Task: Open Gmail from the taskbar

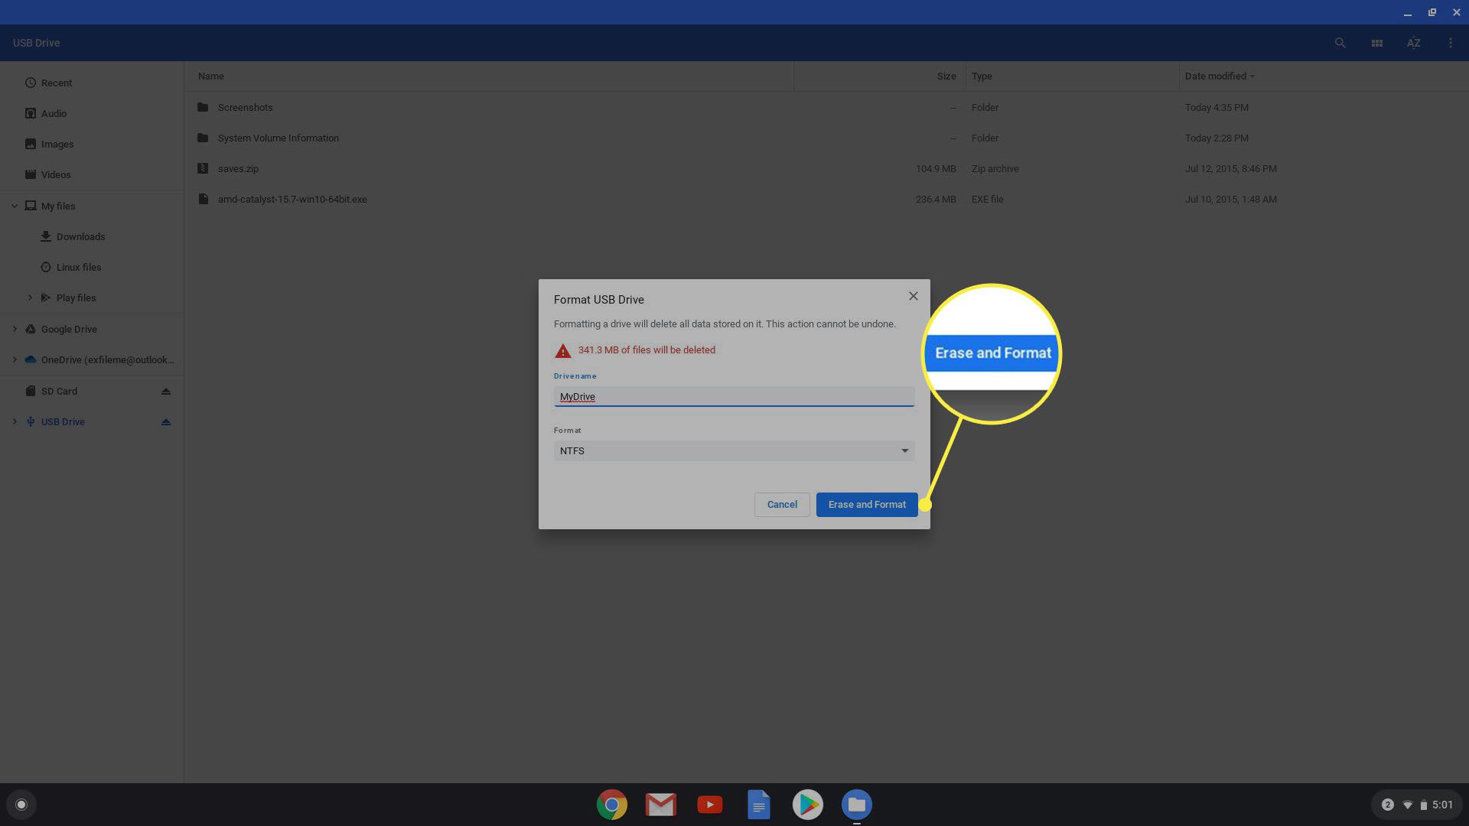Action: click(661, 804)
